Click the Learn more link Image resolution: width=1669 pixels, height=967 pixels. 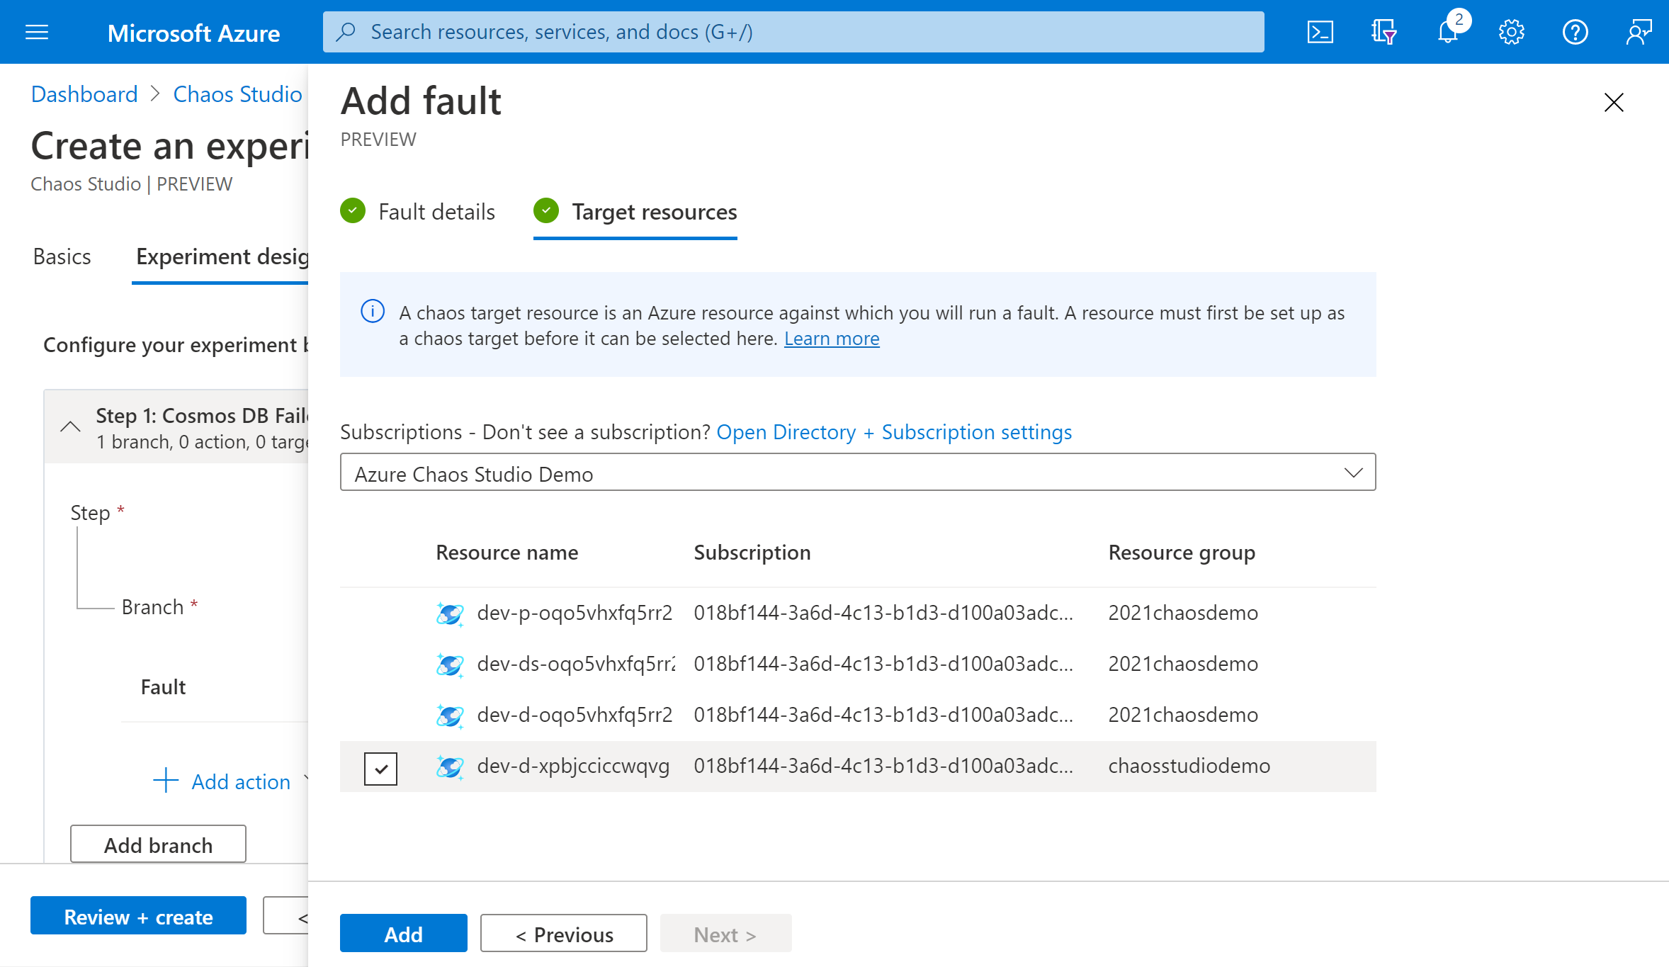pyautogui.click(x=832, y=337)
